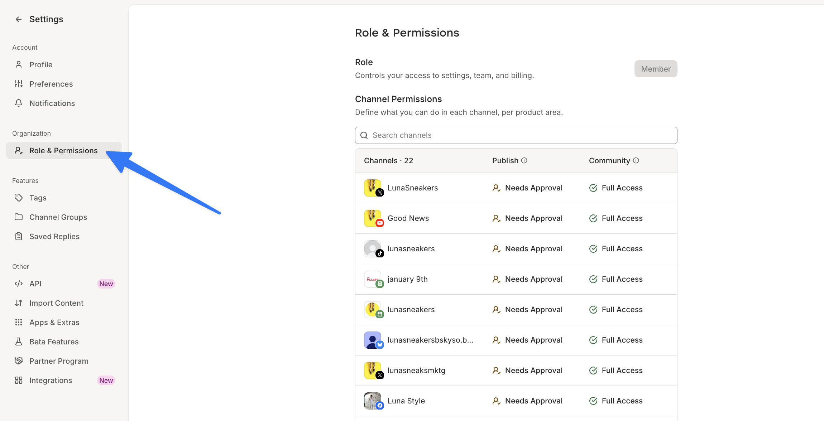Image resolution: width=824 pixels, height=421 pixels.
Task: Click Needs Approval for LunaSneakers
Action: (x=527, y=188)
